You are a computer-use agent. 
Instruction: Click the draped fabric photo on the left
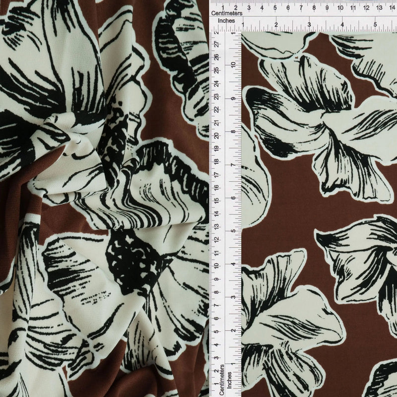pyautogui.click(x=104, y=198)
